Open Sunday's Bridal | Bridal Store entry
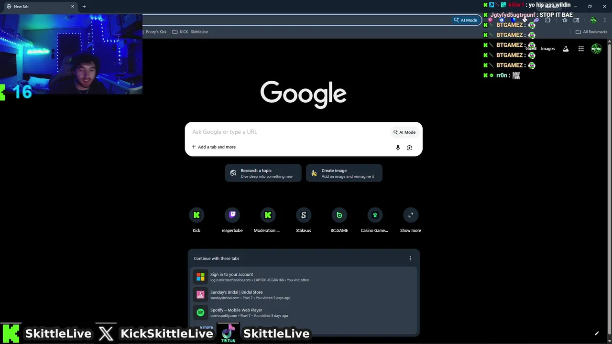This screenshot has height=344, width=612. click(304, 295)
